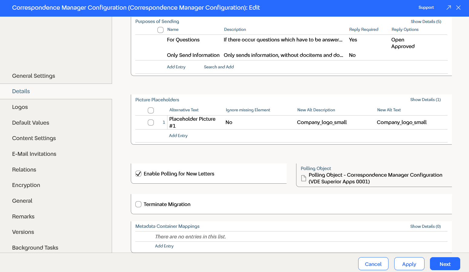This screenshot has height=272, width=469.
Task: Select the Encryption sidebar entry
Action: (26, 185)
